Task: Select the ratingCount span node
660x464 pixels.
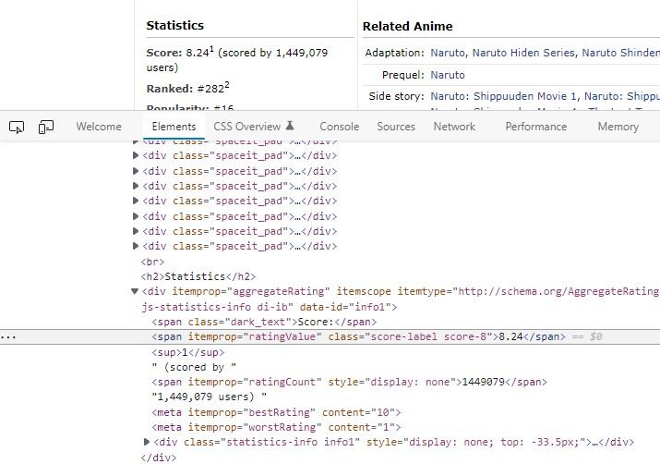Action: click(x=349, y=382)
